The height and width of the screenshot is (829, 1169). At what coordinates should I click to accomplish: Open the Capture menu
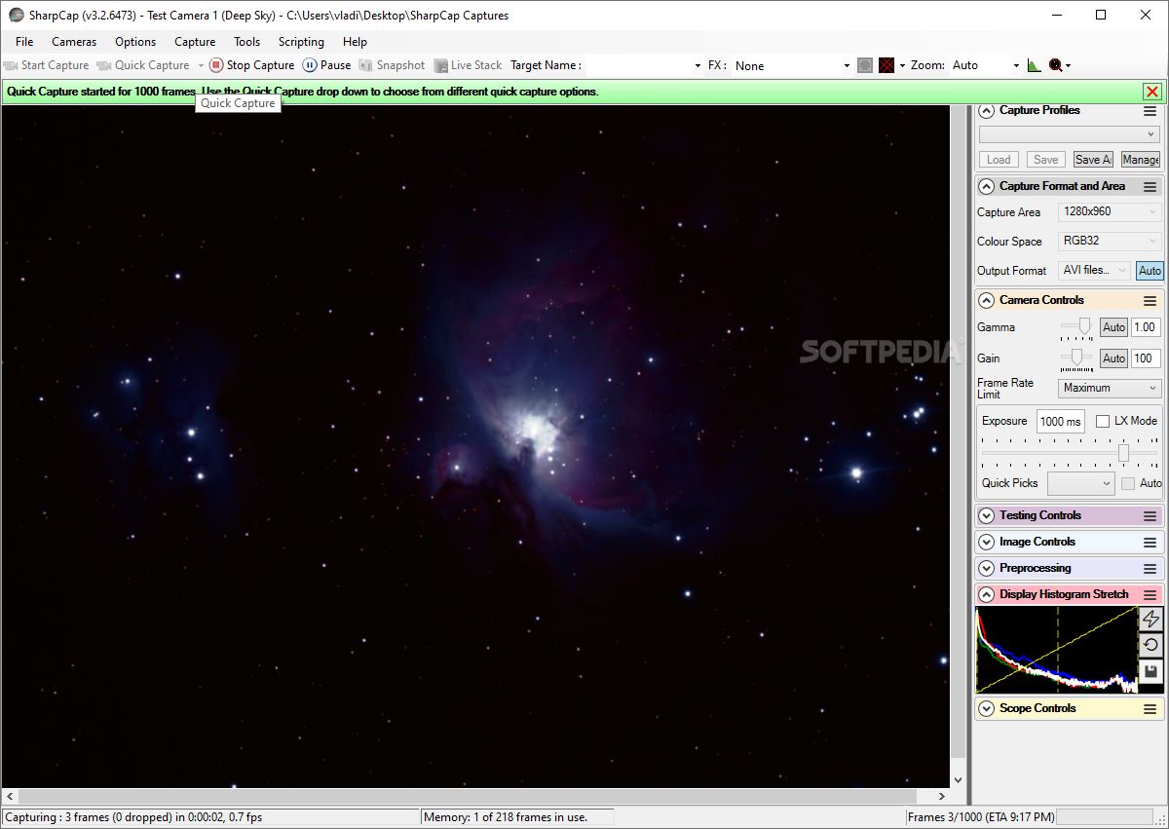(195, 42)
